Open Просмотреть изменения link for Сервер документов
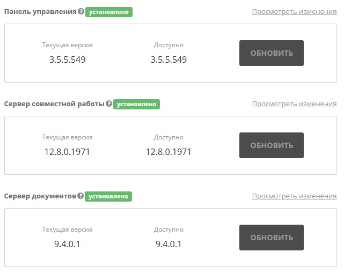The height and width of the screenshot is (274, 344). (294, 196)
